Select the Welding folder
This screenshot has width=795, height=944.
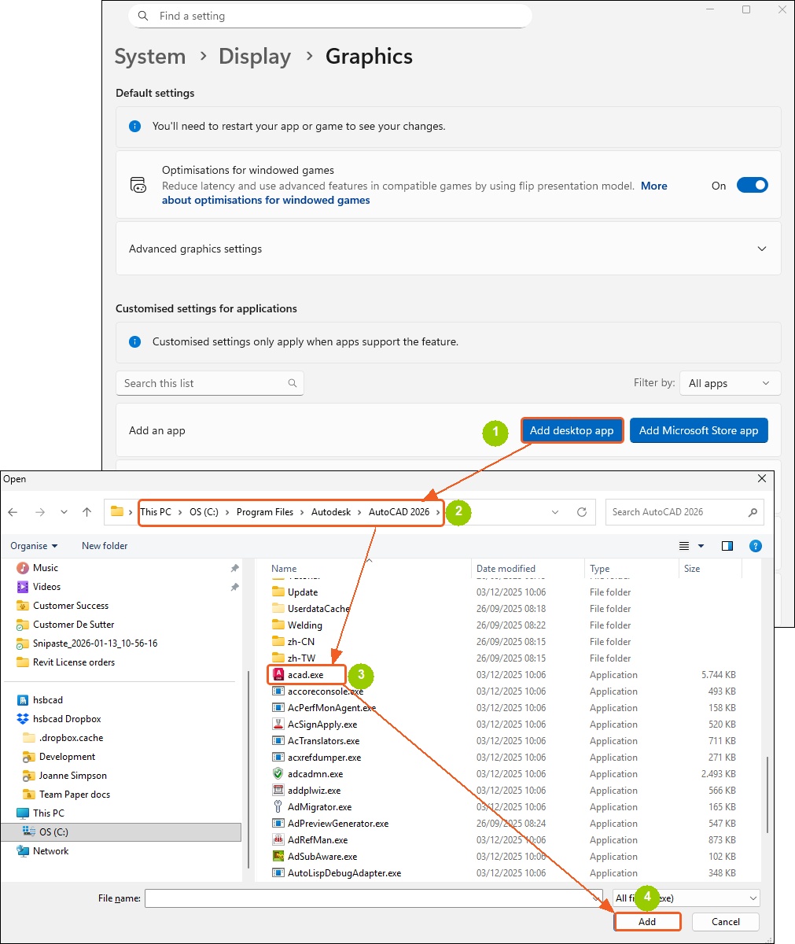[x=305, y=625]
